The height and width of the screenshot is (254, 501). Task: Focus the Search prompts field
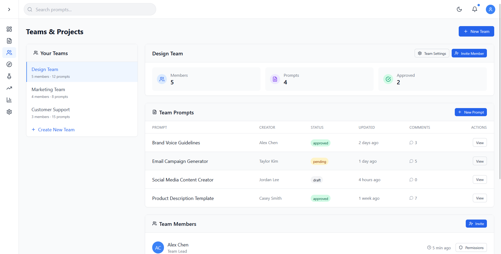[x=90, y=9]
